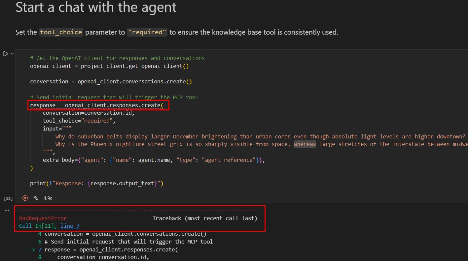The width and height of the screenshot is (468, 261).
Task: Click "Traceback (most recent call last)" text
Action: (205, 218)
